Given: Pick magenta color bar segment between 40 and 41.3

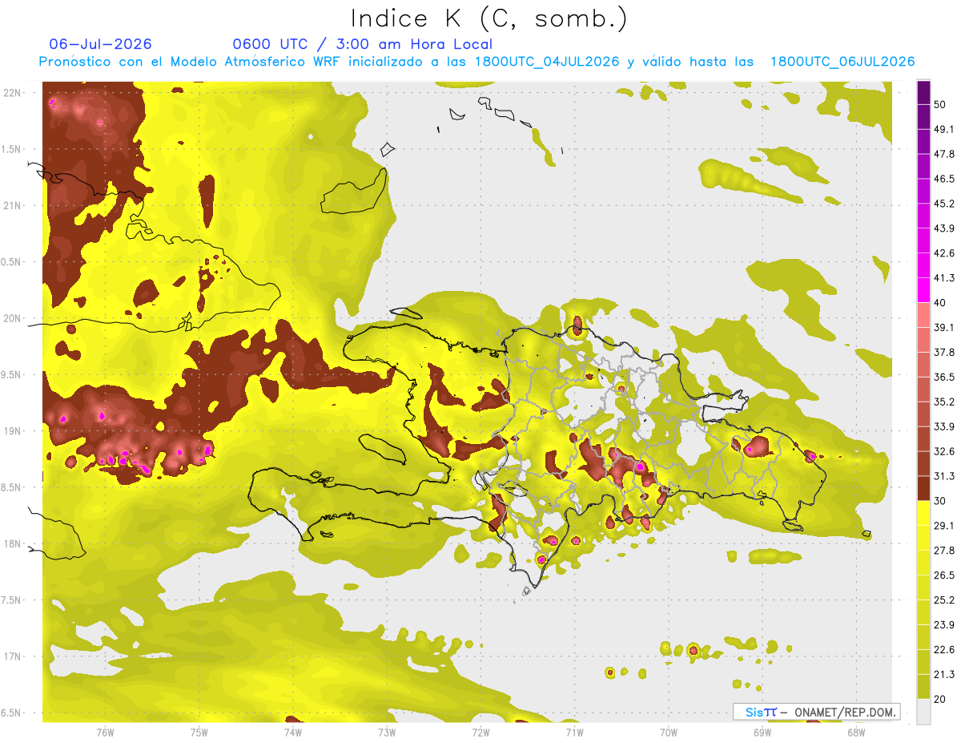Looking at the screenshot, I should point(924,291).
